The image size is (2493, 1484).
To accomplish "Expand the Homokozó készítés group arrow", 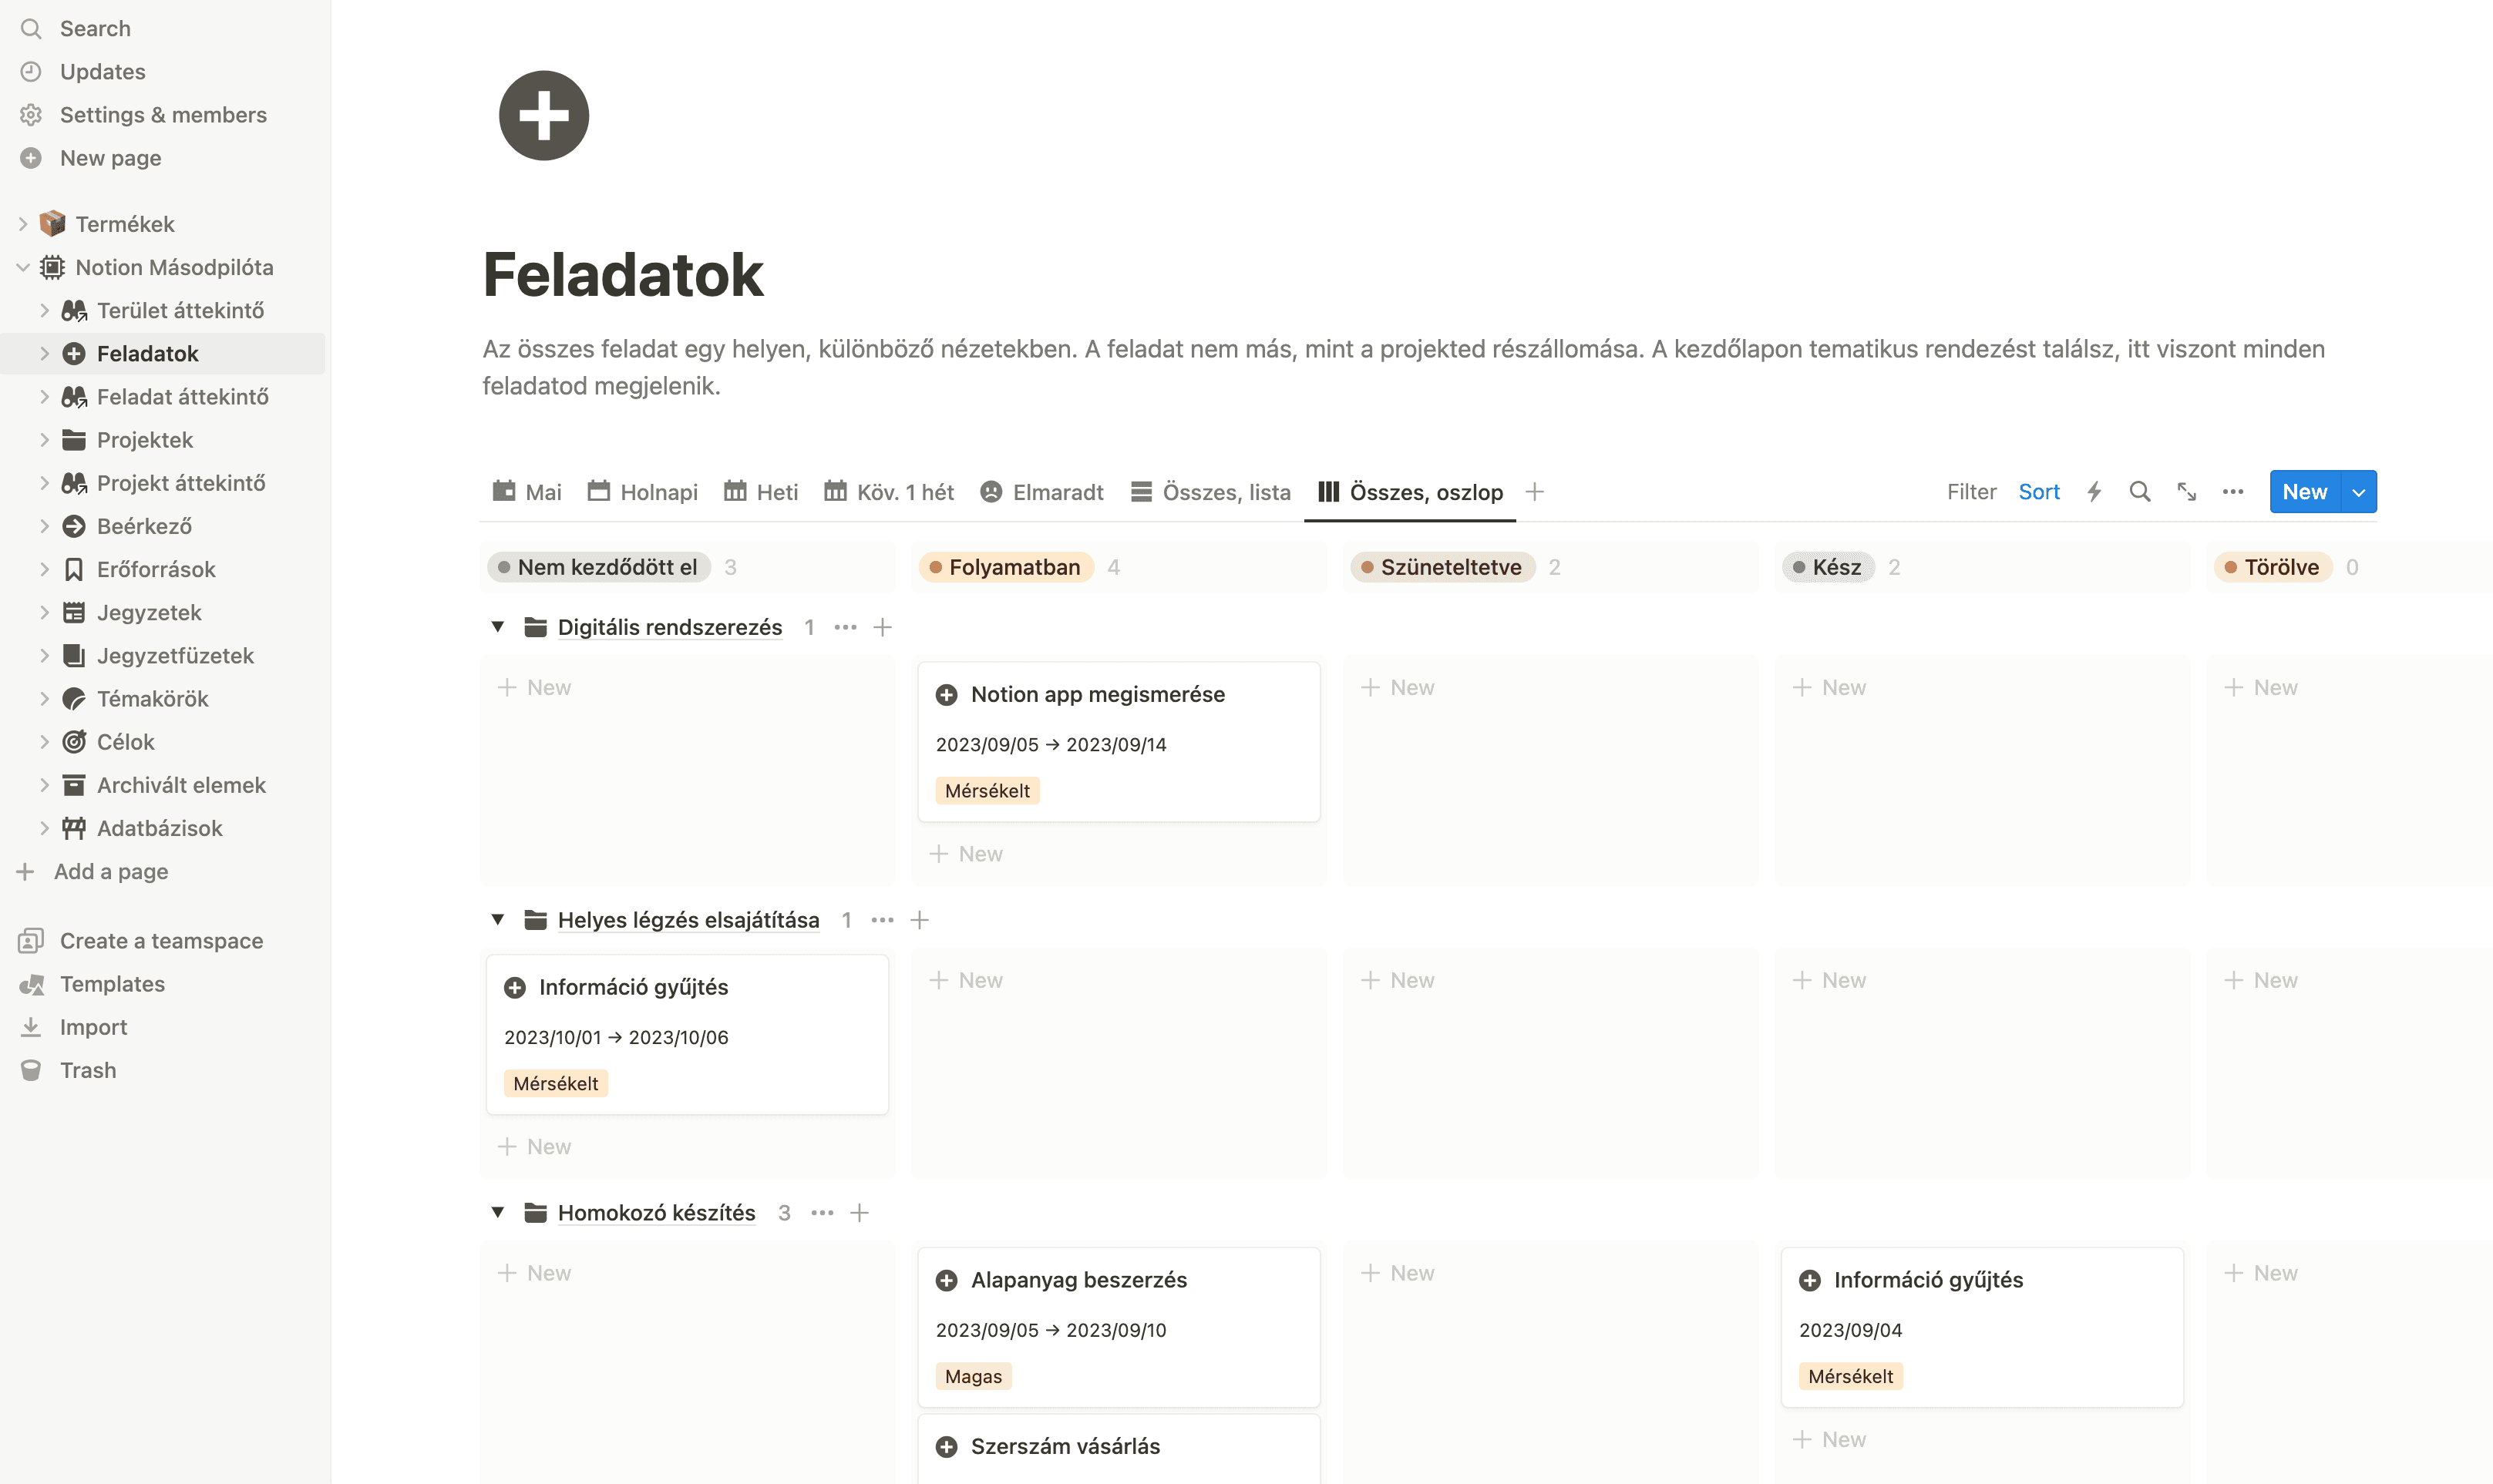I will click(x=498, y=1212).
